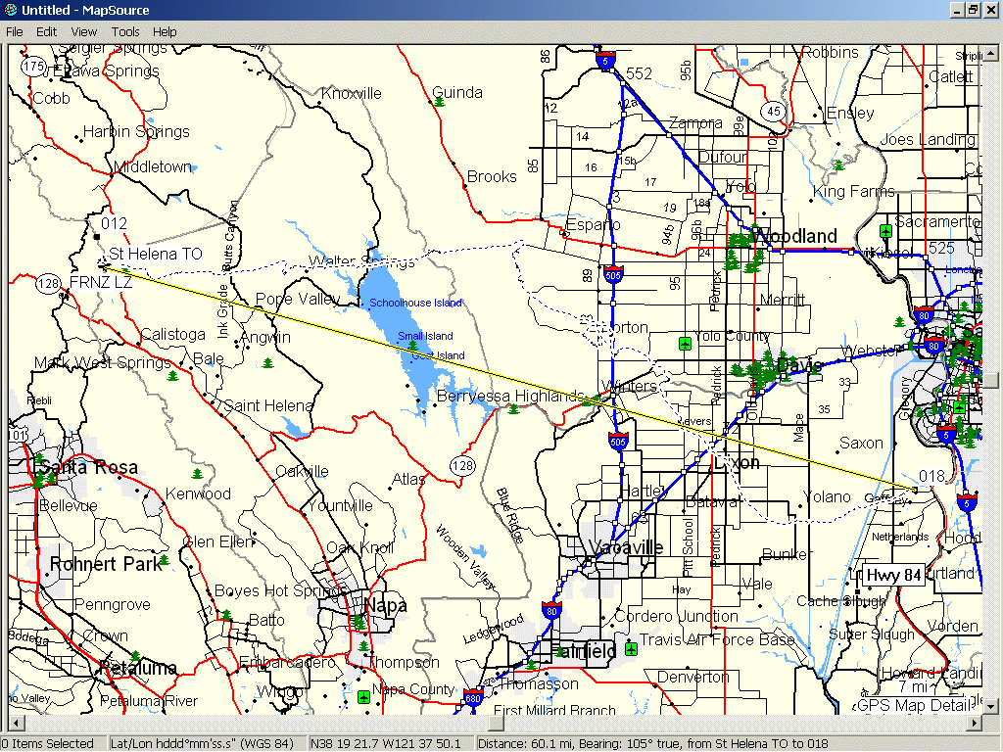Click the Interstate 505 shield south of Winters

tap(617, 441)
